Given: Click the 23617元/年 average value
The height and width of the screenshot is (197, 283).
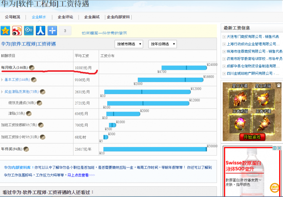Looking at the screenshot, I should coord(83,149).
